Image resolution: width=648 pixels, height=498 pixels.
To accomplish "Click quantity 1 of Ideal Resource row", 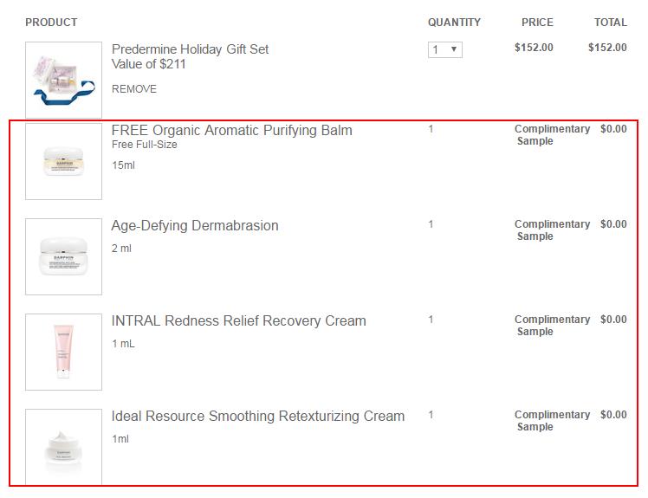I will coord(431,415).
